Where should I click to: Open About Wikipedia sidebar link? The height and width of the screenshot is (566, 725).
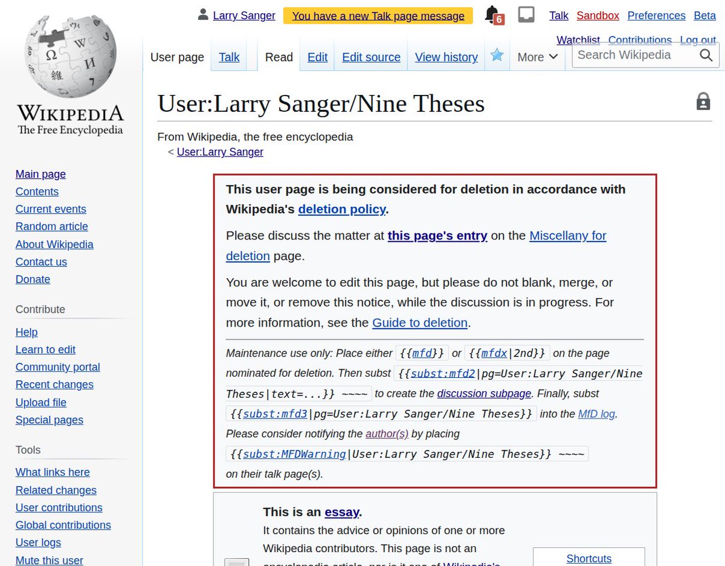[x=54, y=244]
